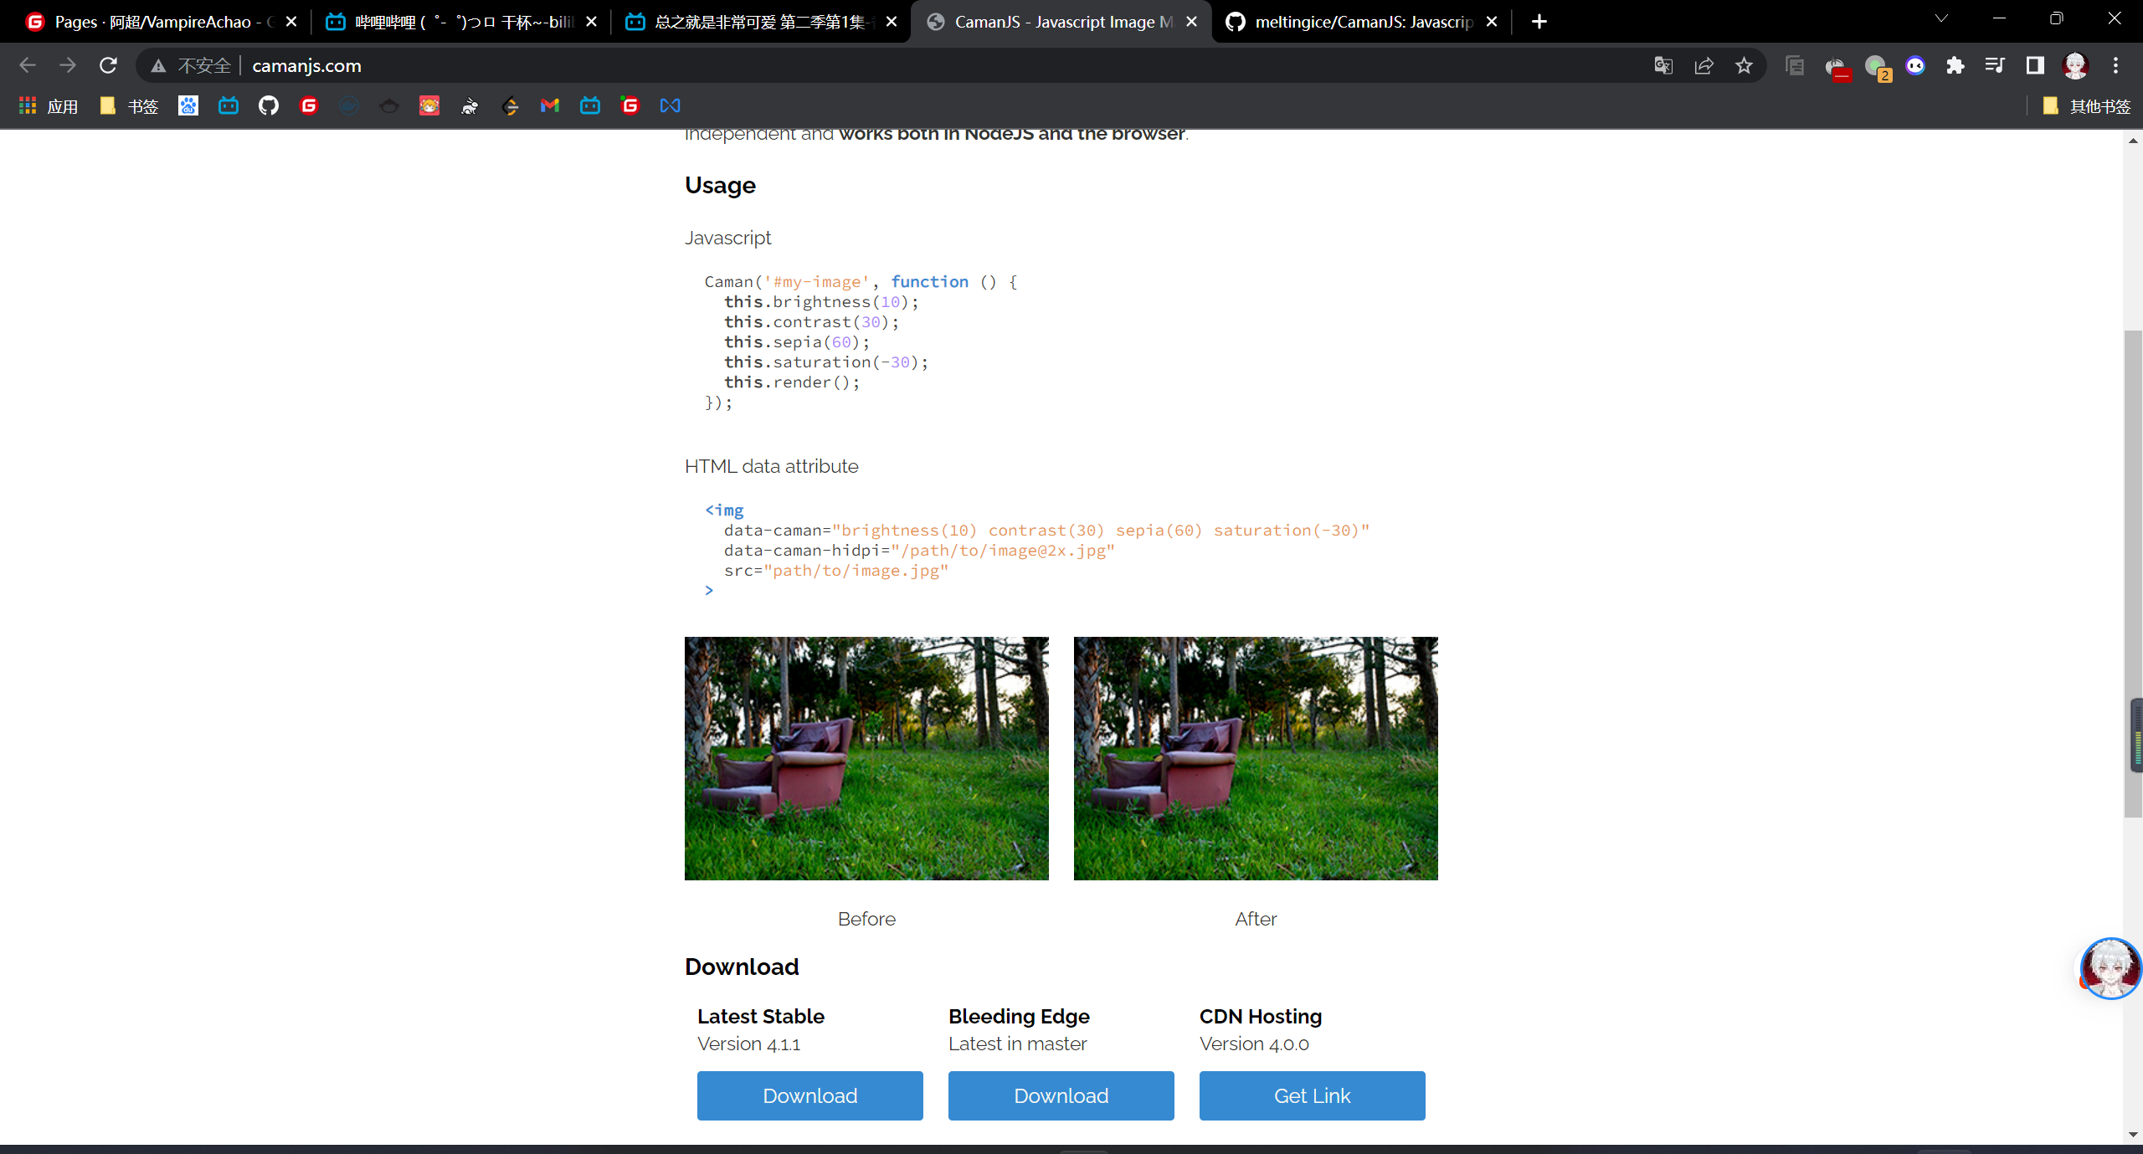Screen dimensions: 2143x1154
Task: Open Chrome three-dot menu
Action: [2115, 65]
